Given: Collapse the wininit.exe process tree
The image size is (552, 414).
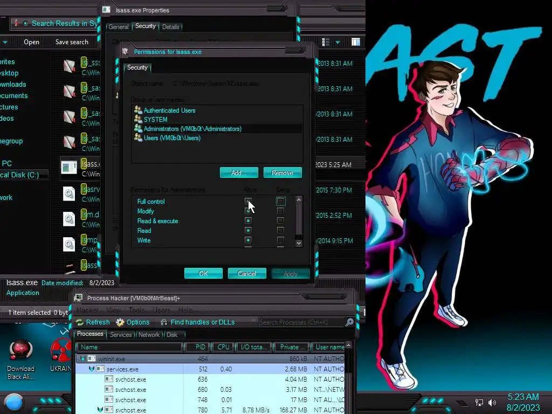Looking at the screenshot, I should pos(83,358).
